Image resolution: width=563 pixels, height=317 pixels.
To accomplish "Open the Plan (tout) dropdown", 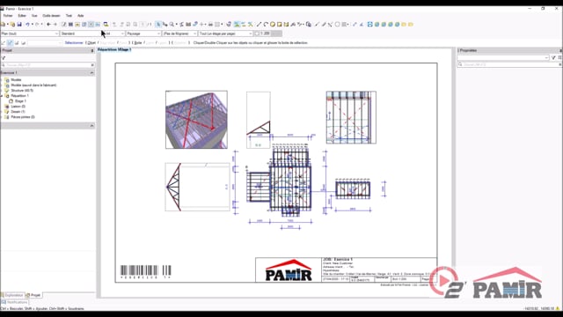I will 30,33.
